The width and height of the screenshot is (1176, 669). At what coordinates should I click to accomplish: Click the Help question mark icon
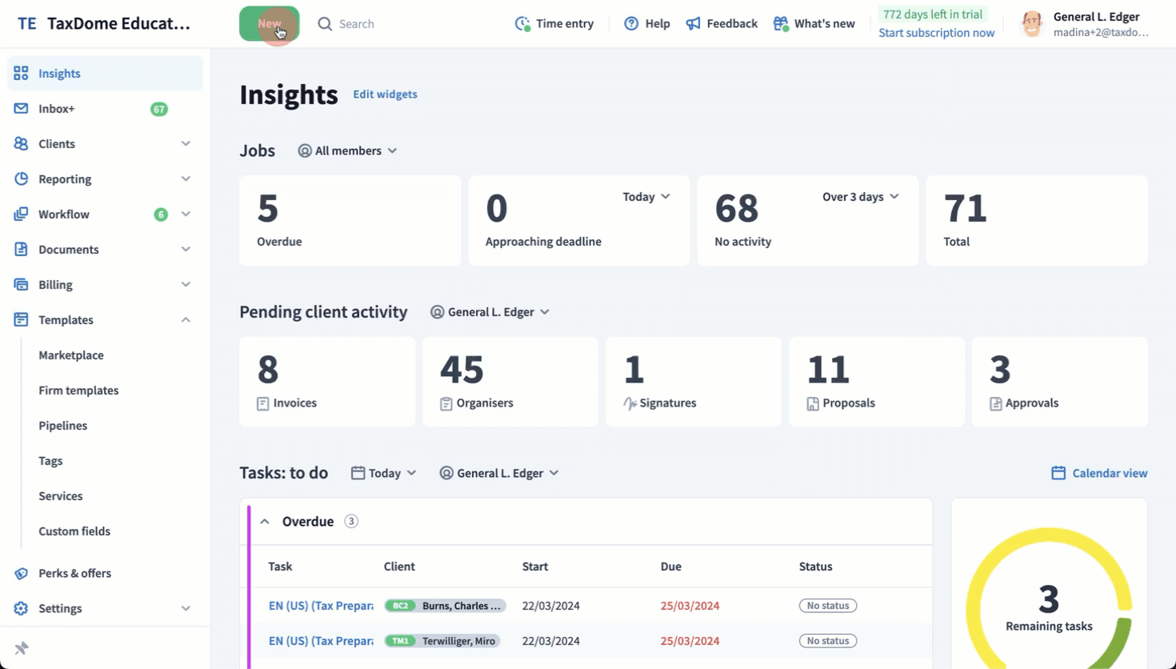[x=631, y=24]
